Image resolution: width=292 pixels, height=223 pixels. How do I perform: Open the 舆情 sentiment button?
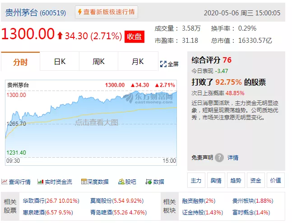(x=216, y=180)
